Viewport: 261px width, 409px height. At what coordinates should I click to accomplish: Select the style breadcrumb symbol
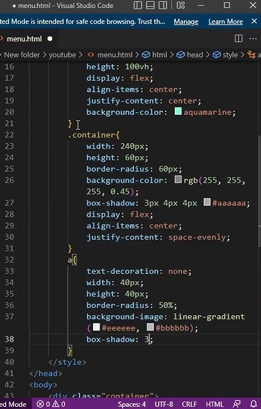(225, 55)
